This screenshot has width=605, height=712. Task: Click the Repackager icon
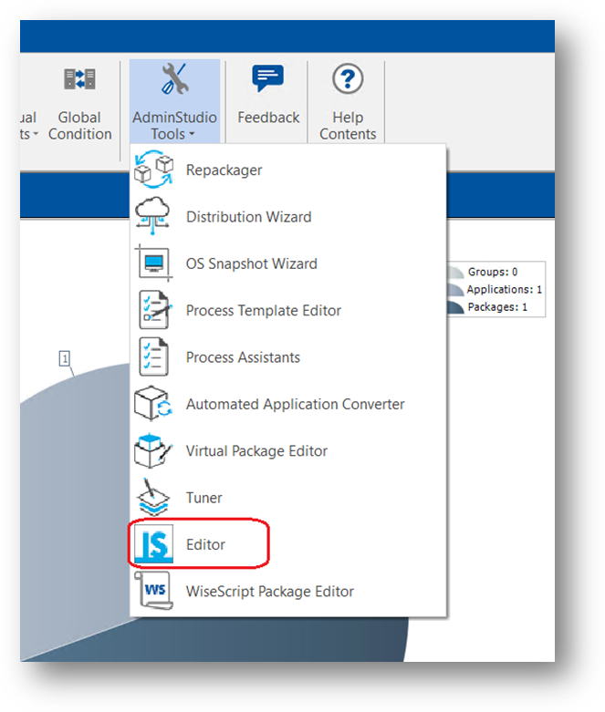click(153, 170)
